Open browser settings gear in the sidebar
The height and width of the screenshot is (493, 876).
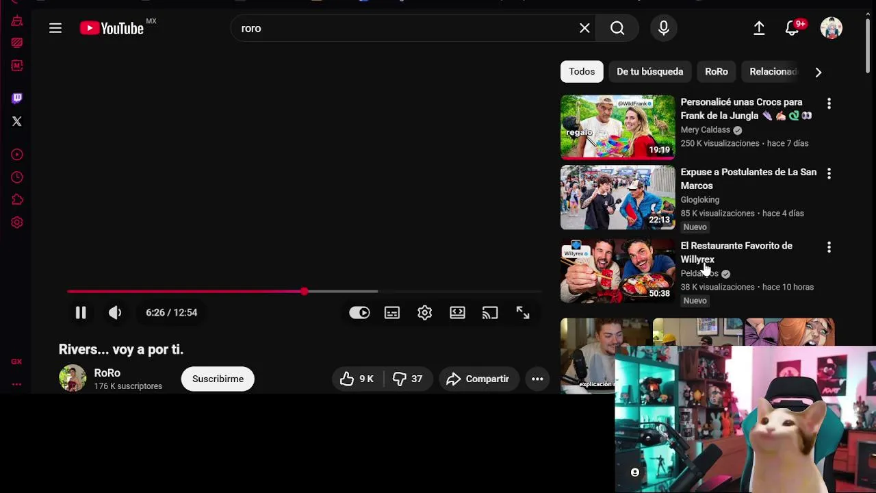pos(17,223)
